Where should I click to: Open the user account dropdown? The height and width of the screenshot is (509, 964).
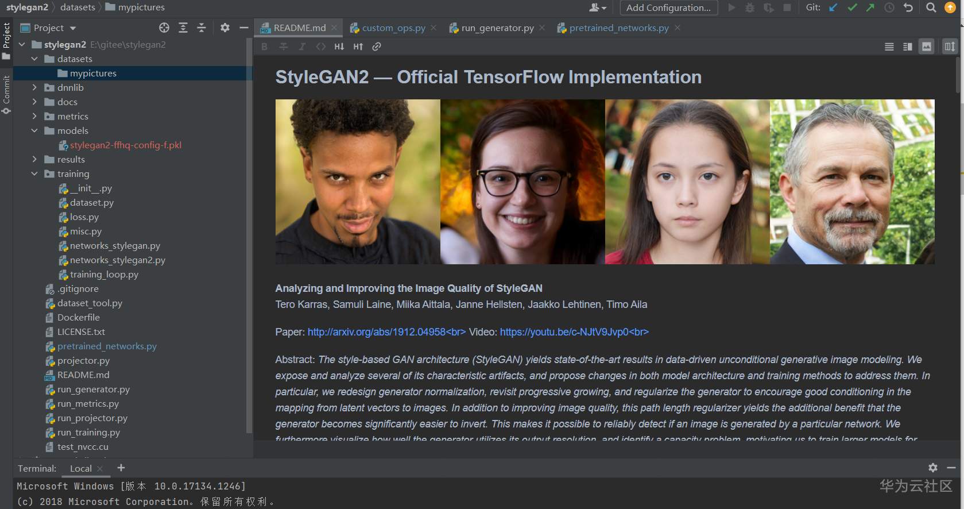(598, 7)
